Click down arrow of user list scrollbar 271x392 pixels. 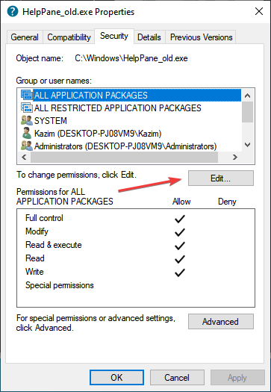pos(248,145)
